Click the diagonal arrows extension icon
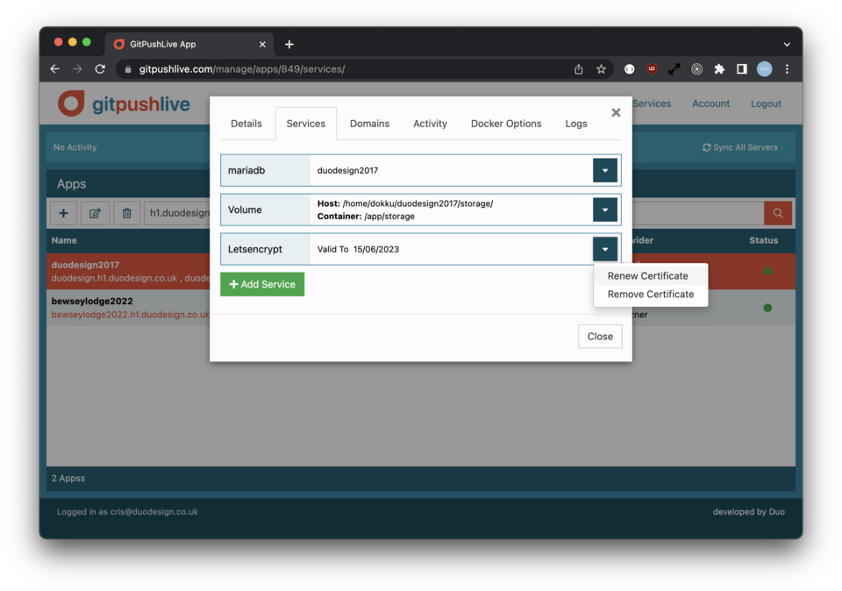 point(674,68)
